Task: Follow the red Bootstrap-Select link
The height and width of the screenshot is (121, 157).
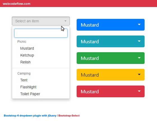Action: click(69, 116)
